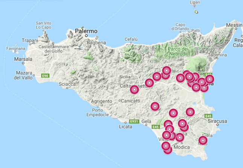Click the marker just west of Siracusa's E45 badge
The image size is (243, 168).
[190, 112]
